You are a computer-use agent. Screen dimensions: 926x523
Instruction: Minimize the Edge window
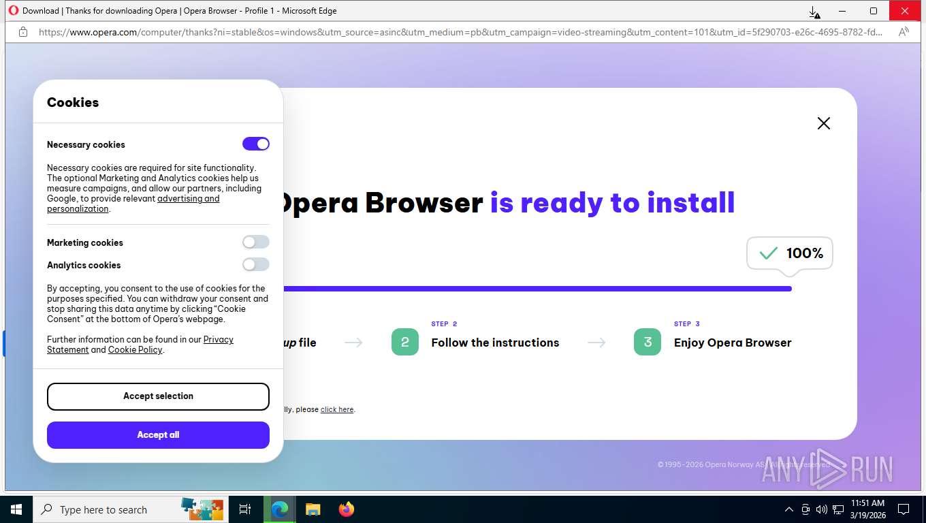(x=843, y=11)
